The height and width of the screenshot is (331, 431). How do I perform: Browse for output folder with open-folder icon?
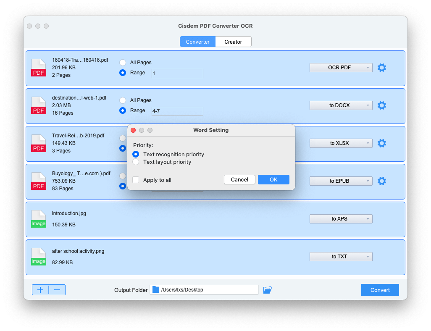pyautogui.click(x=268, y=290)
